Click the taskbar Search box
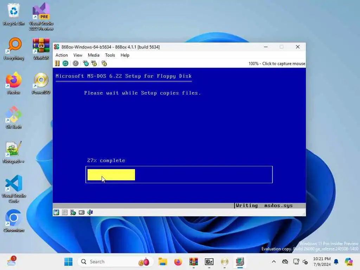Viewport: 360px width, 270px height. (x=115, y=262)
